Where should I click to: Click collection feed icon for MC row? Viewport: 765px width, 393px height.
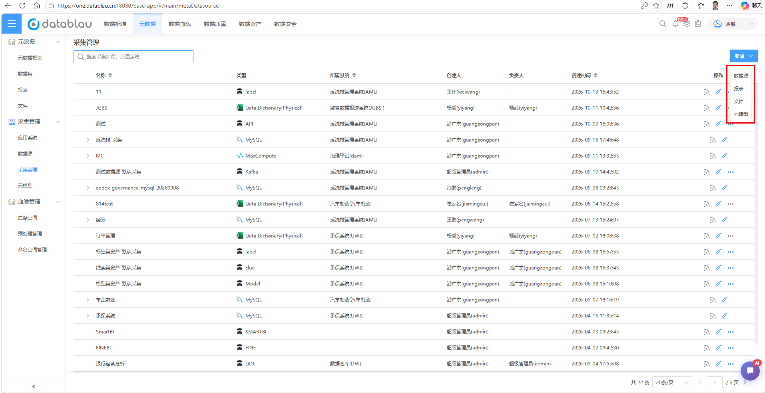[713, 156]
